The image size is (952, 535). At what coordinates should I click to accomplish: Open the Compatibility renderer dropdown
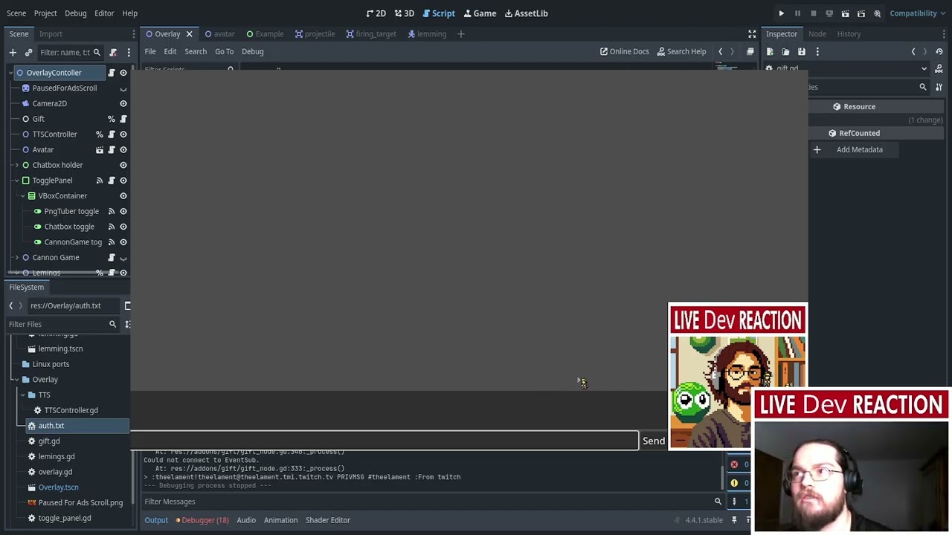tap(918, 13)
